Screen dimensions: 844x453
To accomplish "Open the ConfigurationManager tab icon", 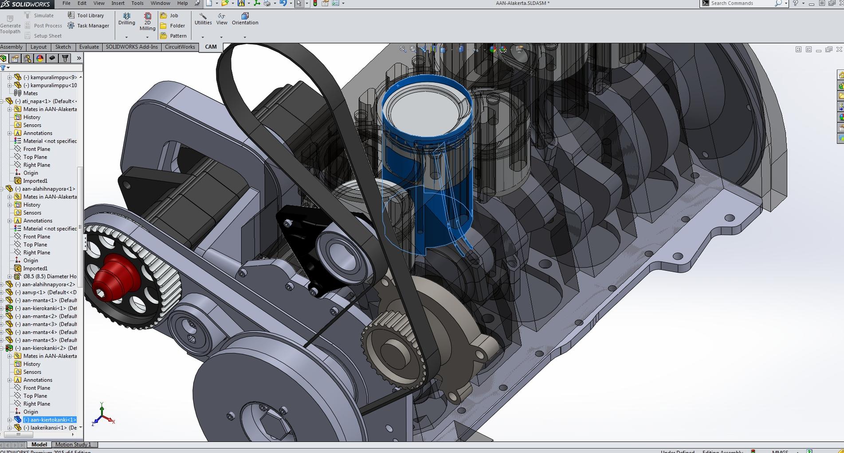I will point(27,58).
